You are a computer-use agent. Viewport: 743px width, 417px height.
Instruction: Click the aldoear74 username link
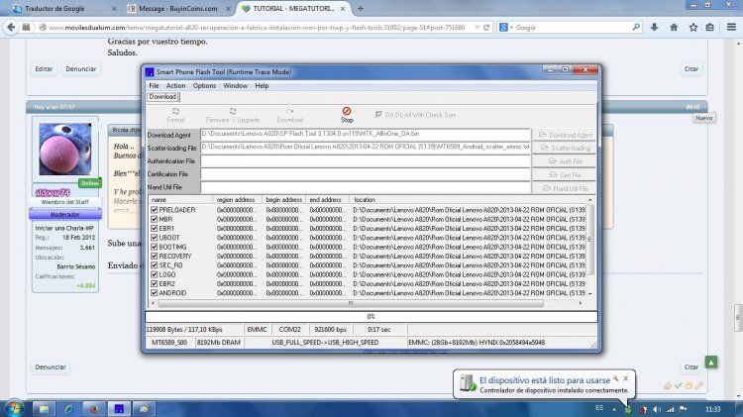pyautogui.click(x=53, y=193)
